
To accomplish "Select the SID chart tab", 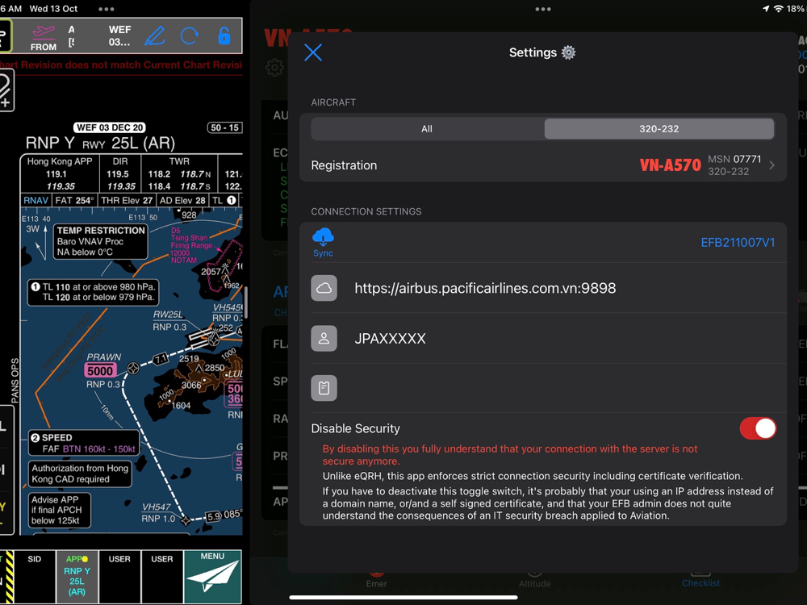I will click(x=35, y=577).
